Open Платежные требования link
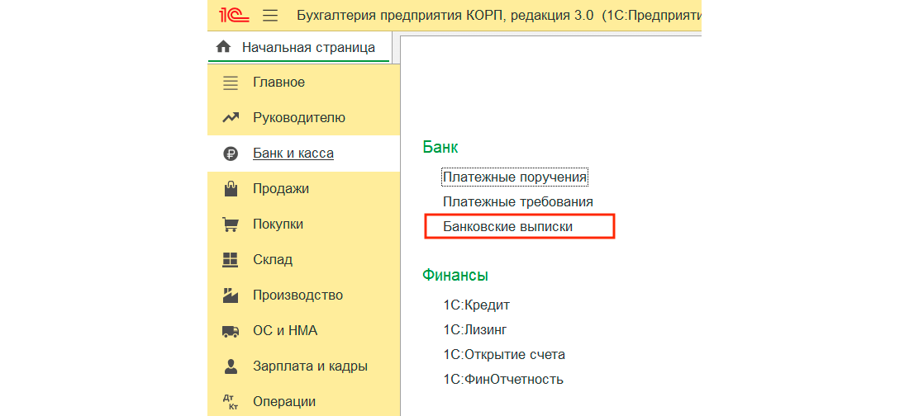909x416 pixels. [x=517, y=201]
